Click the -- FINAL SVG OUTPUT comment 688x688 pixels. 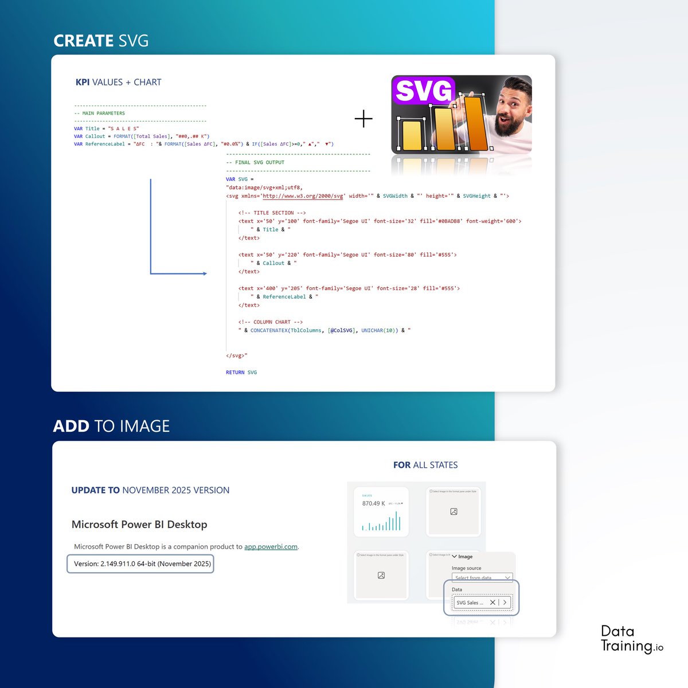(x=255, y=162)
